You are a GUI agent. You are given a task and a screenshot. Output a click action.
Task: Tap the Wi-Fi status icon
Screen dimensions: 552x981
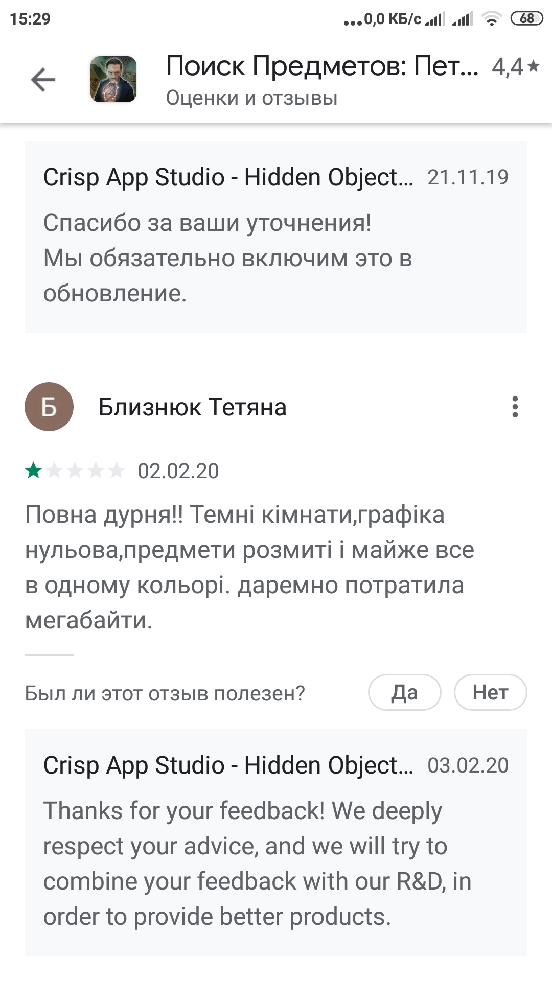[491, 19]
